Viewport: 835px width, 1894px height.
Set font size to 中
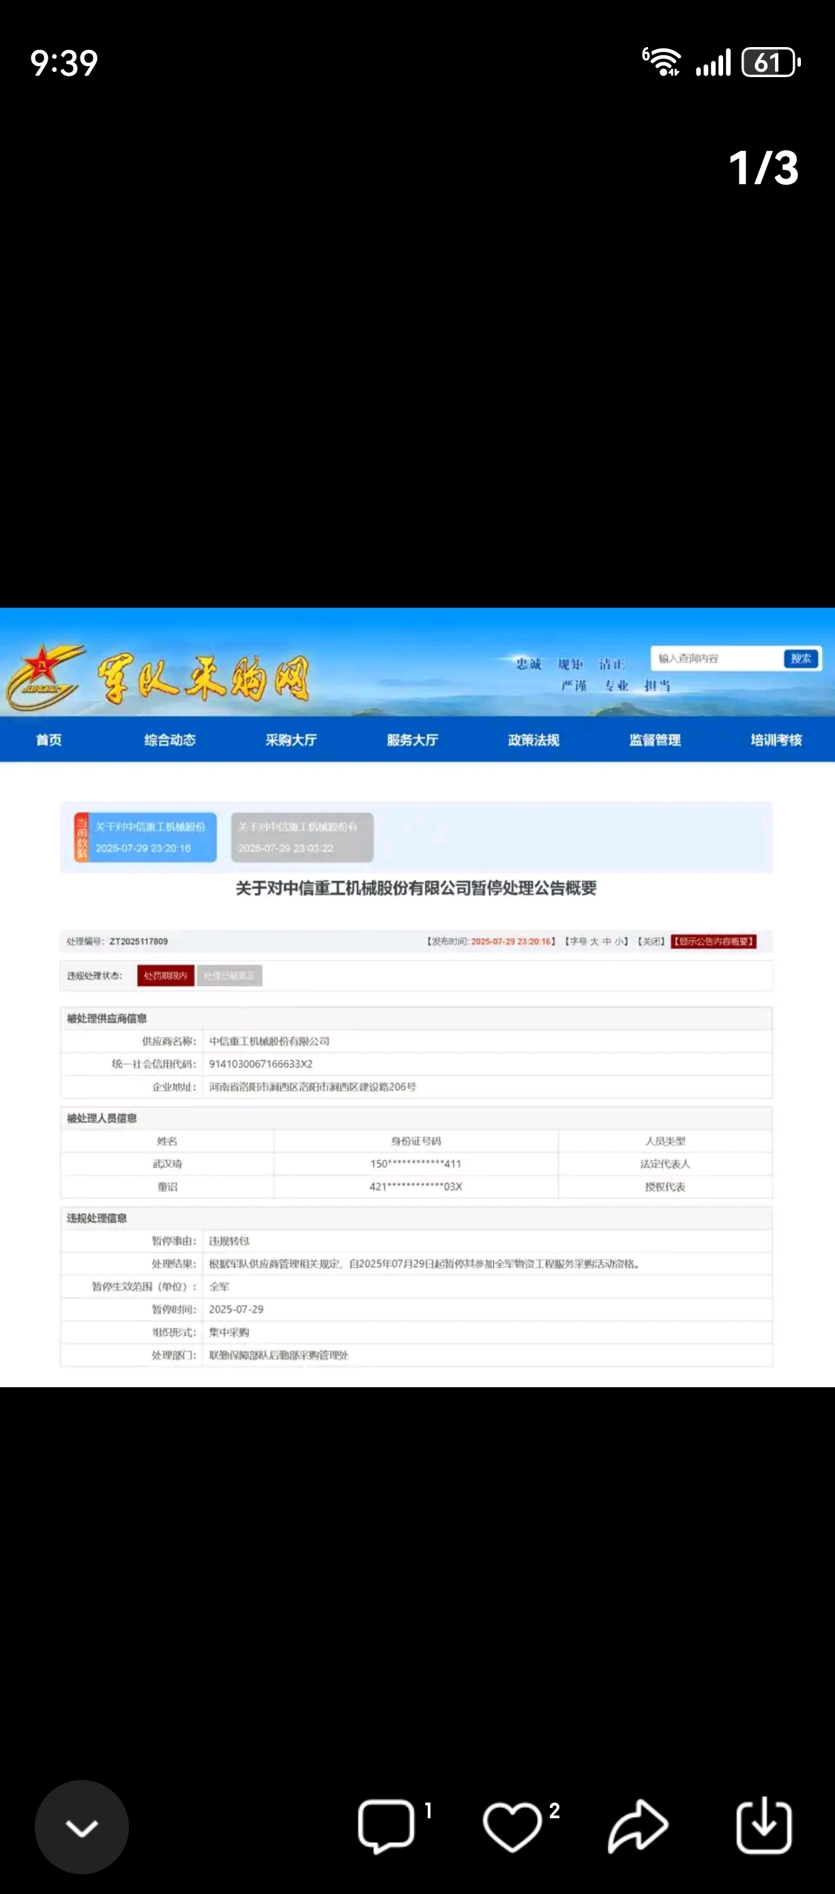pyautogui.click(x=607, y=941)
